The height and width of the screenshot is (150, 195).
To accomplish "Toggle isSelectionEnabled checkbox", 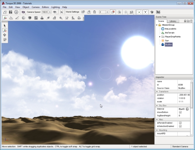I will pos(180,126).
